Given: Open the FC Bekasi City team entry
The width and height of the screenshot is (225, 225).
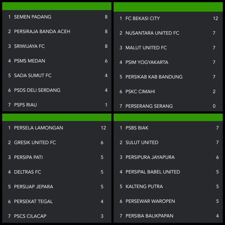Looking at the screenshot, I should [x=168, y=18].
